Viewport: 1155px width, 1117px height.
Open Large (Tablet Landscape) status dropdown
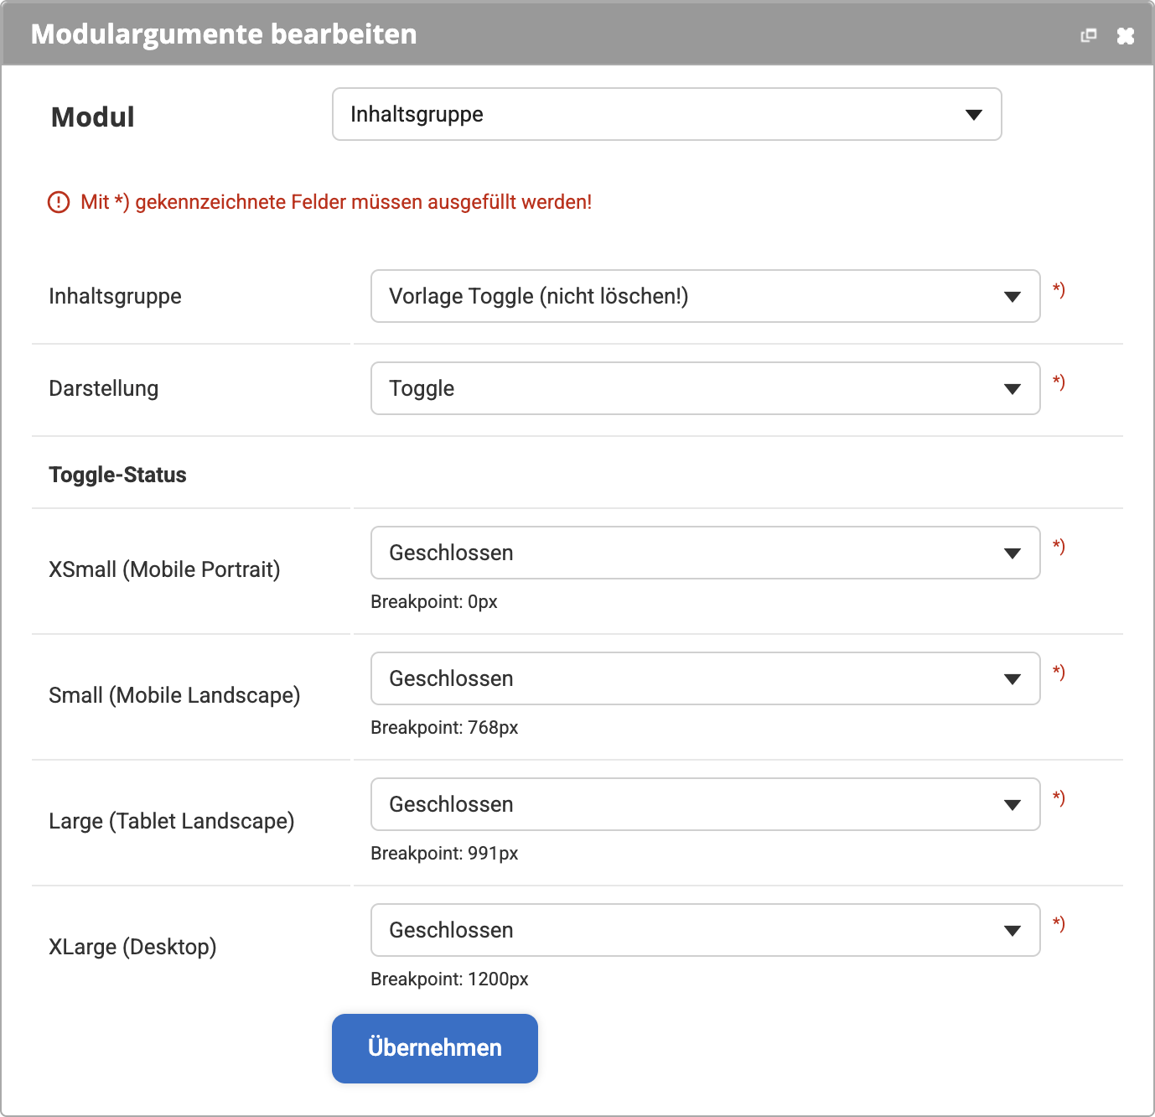tap(706, 804)
